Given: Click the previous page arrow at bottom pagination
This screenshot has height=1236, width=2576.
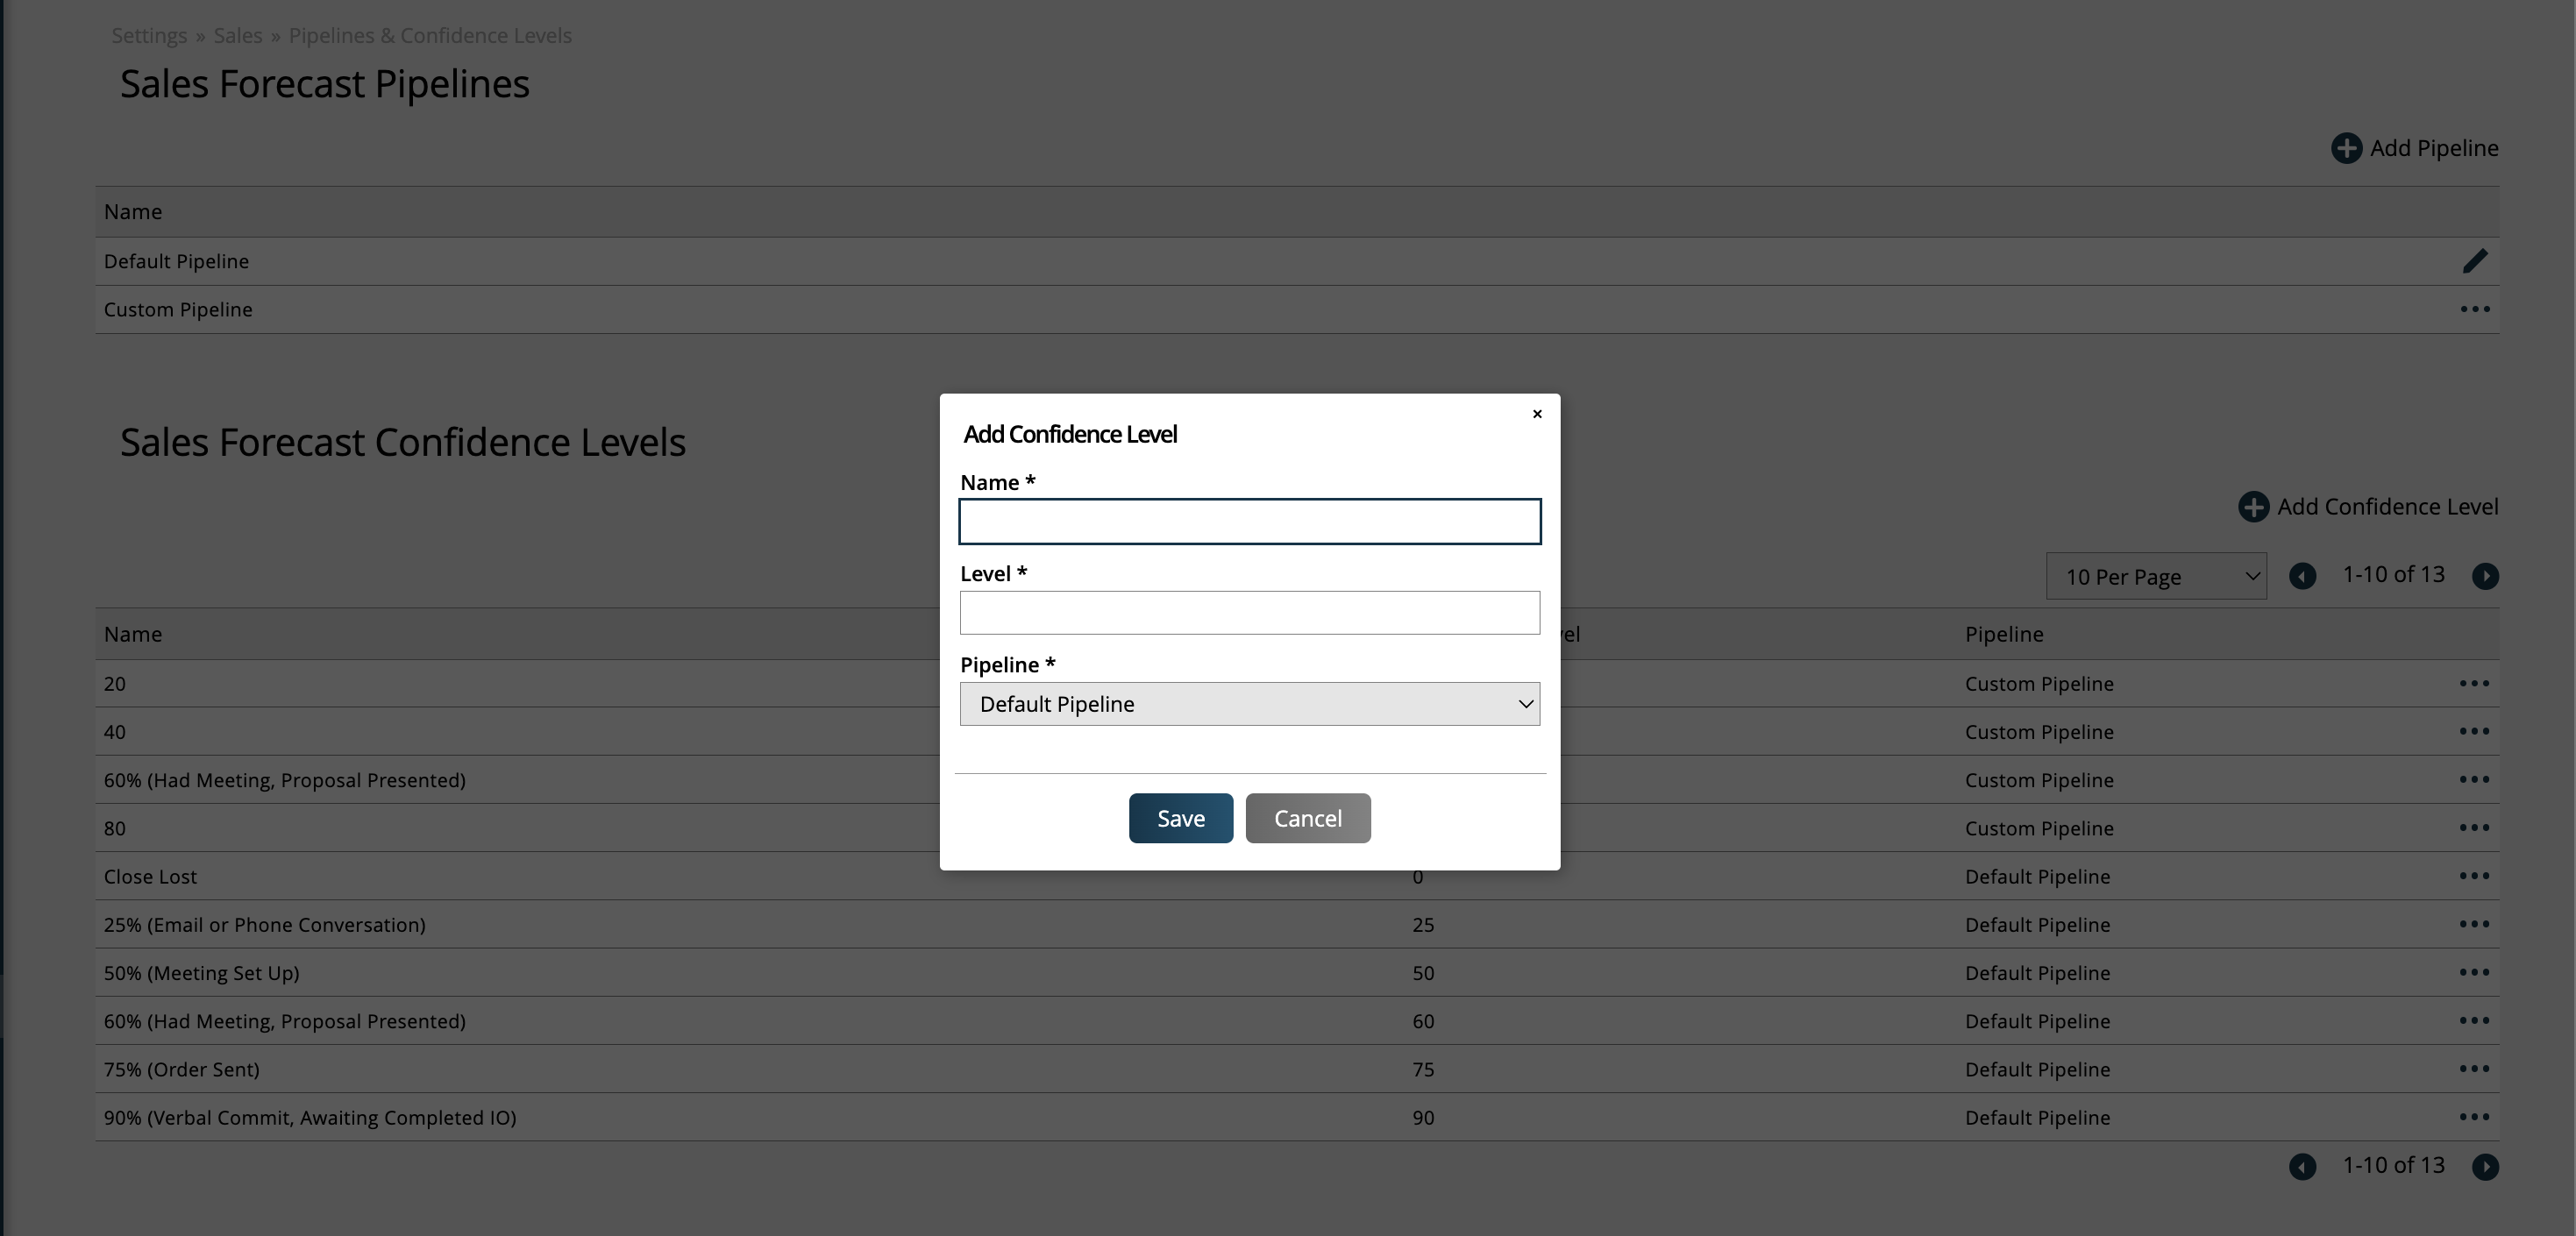Looking at the screenshot, I should coord(2302,1167).
